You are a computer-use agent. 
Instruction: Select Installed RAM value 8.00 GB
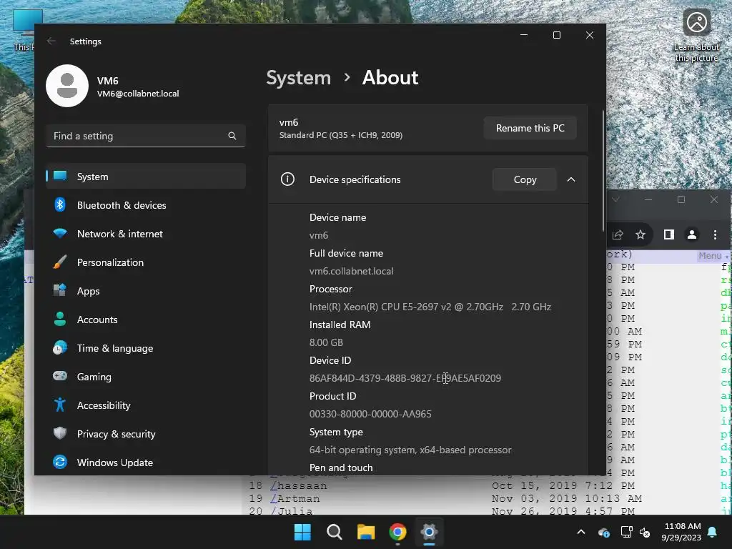(326, 342)
